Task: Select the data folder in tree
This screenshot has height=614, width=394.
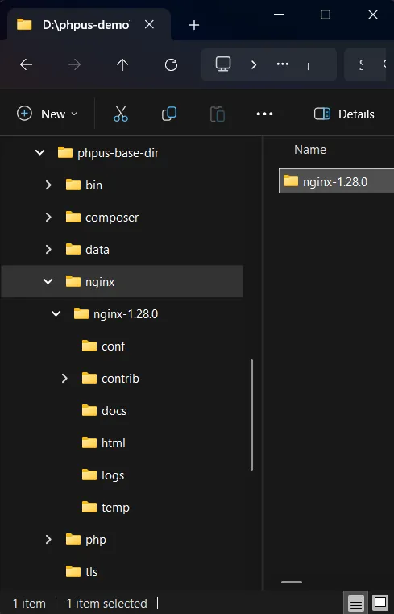Action: pos(97,250)
